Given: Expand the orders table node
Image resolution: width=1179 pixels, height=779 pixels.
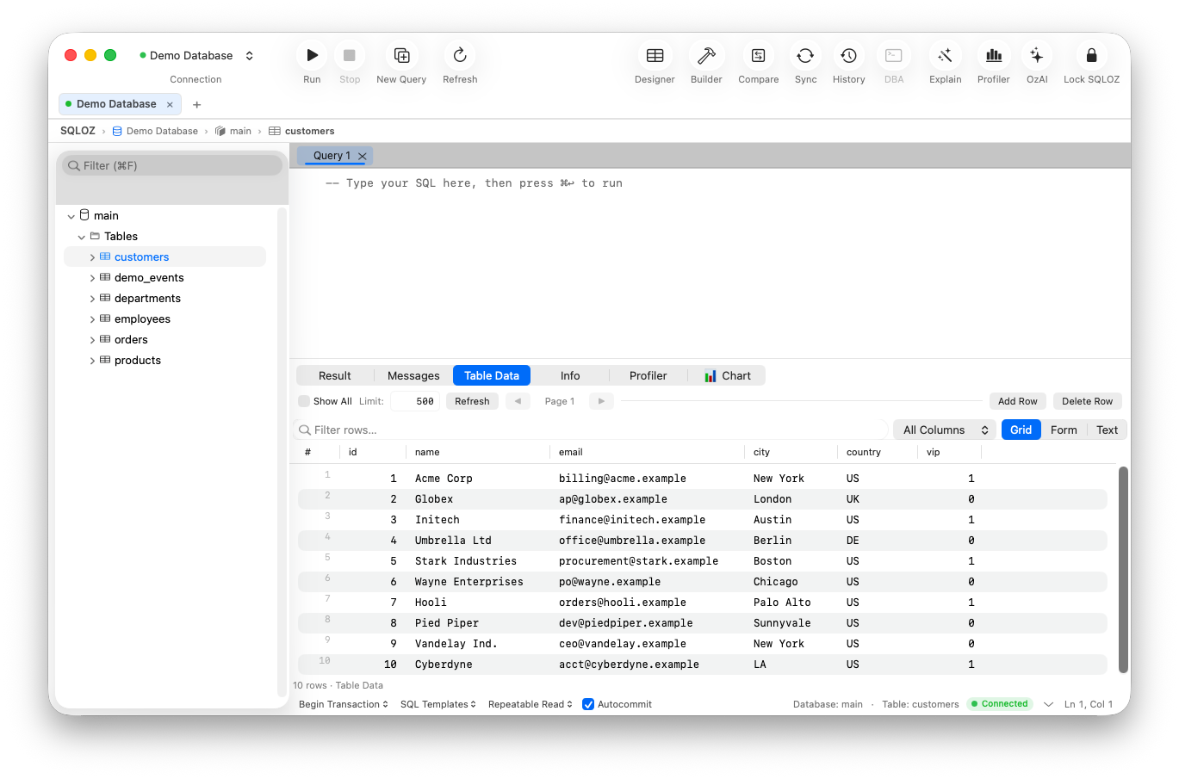Looking at the screenshot, I should tap(92, 340).
